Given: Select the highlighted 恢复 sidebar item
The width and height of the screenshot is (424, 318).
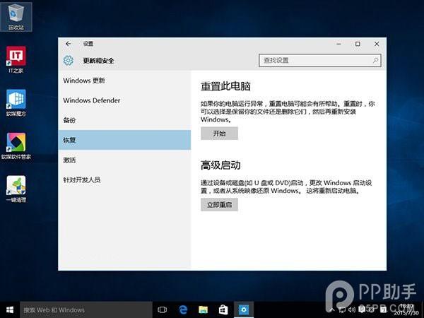Looking at the screenshot, I should [124, 140].
